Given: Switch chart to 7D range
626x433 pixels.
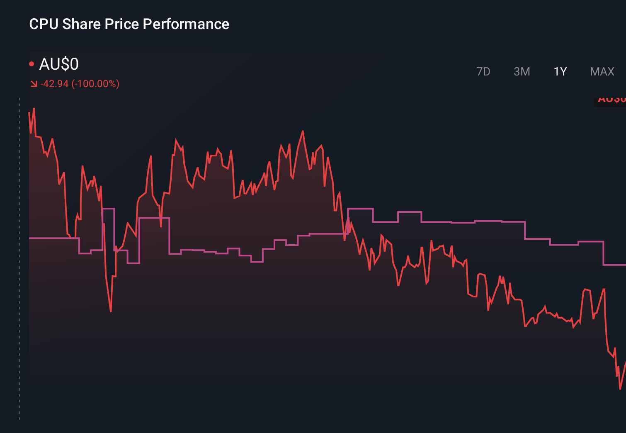Looking at the screenshot, I should pyautogui.click(x=483, y=72).
